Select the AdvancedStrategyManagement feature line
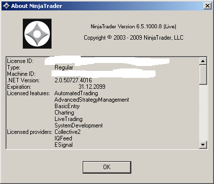This screenshot has height=184, width=214. [92, 100]
